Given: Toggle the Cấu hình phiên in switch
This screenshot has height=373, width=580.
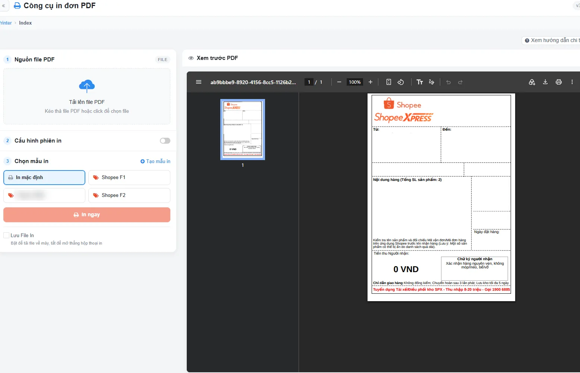Looking at the screenshot, I should coord(165,141).
